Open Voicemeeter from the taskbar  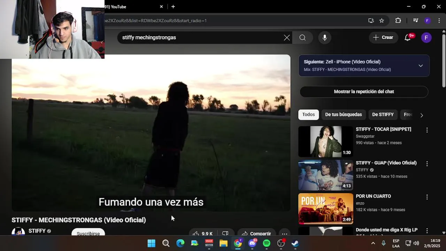pyautogui.click(x=209, y=243)
